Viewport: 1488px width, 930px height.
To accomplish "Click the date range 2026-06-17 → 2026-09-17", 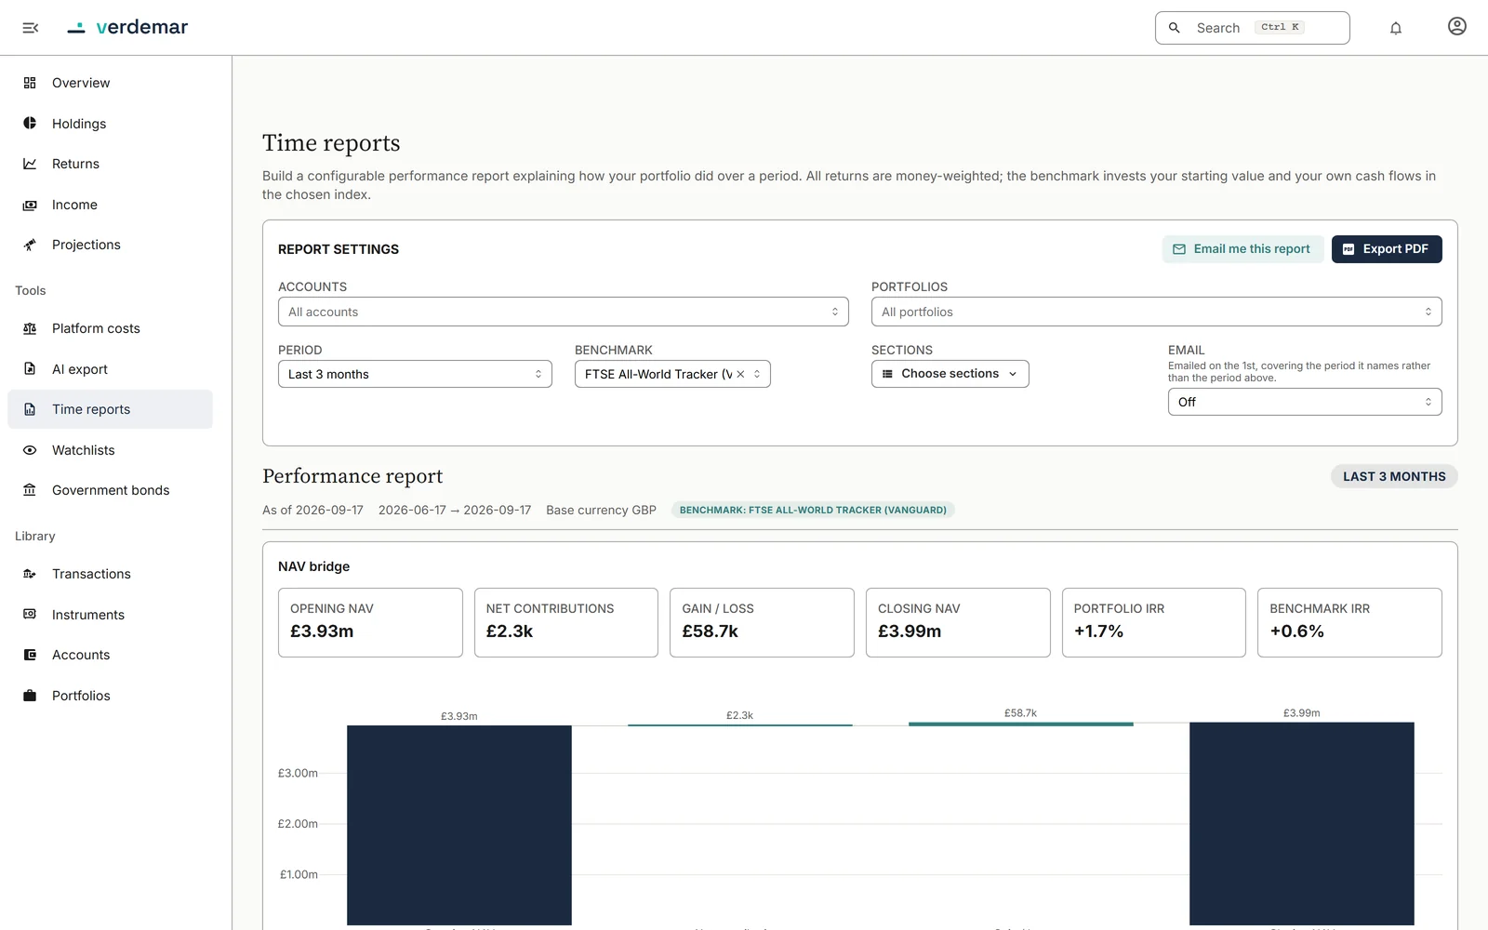I will [x=455, y=510].
